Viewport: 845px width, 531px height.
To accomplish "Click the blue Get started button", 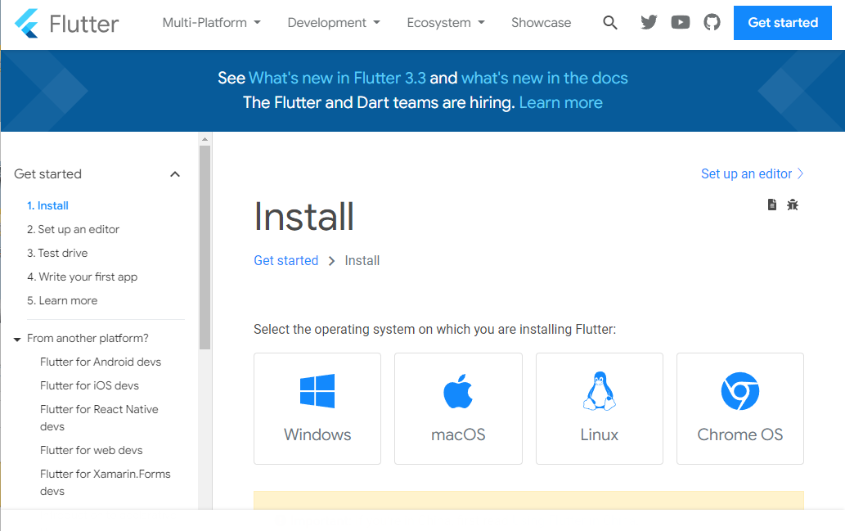I will (x=783, y=23).
